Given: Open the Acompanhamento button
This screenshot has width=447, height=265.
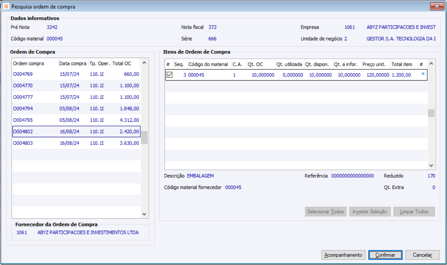Looking at the screenshot, I should tap(343, 255).
